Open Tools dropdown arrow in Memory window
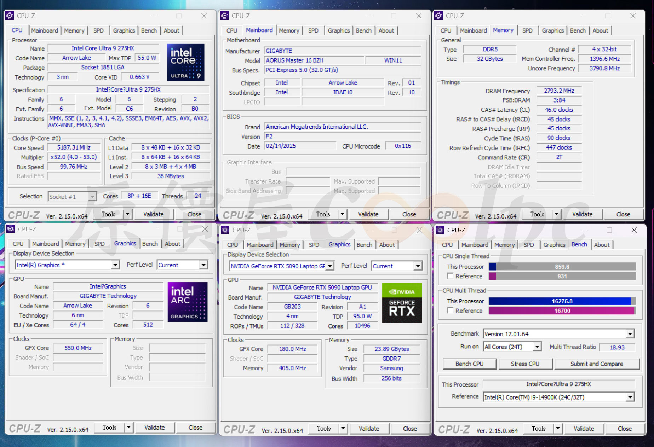This screenshot has width=654, height=447. click(x=556, y=214)
